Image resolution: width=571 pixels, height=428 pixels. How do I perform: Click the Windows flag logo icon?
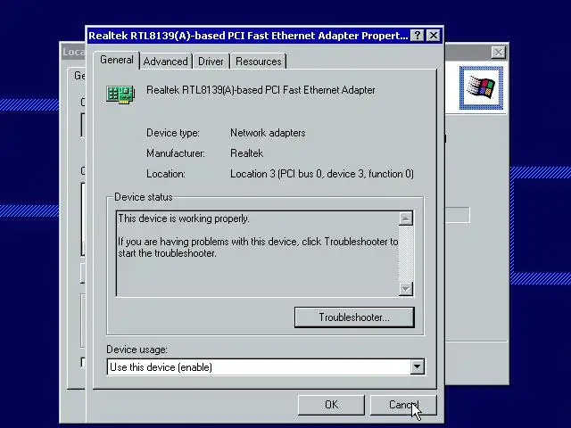coord(481,87)
